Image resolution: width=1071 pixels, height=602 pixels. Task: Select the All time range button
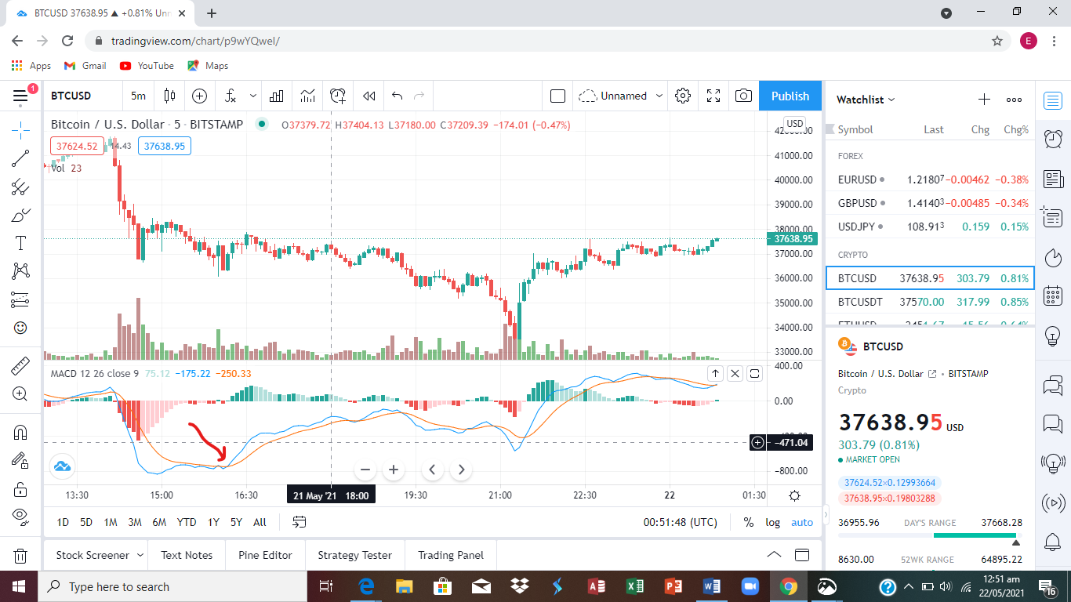[260, 522]
